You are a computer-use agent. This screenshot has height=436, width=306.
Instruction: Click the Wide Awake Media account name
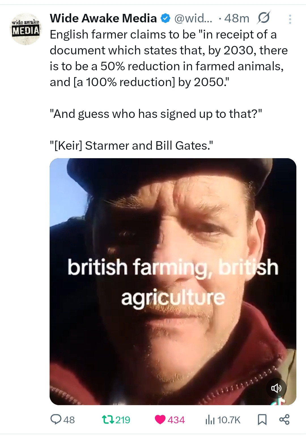pyautogui.click(x=103, y=18)
